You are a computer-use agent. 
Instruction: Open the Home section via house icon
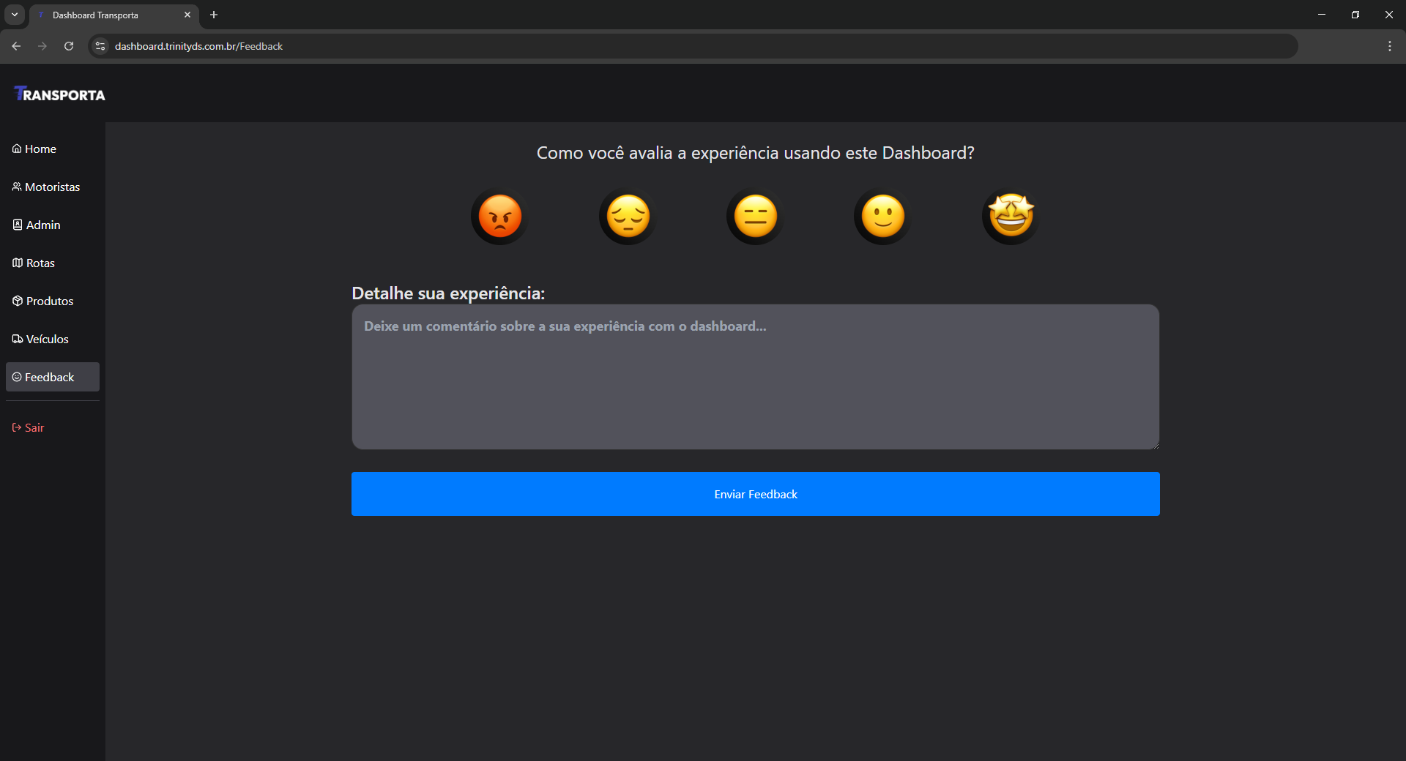click(x=16, y=149)
